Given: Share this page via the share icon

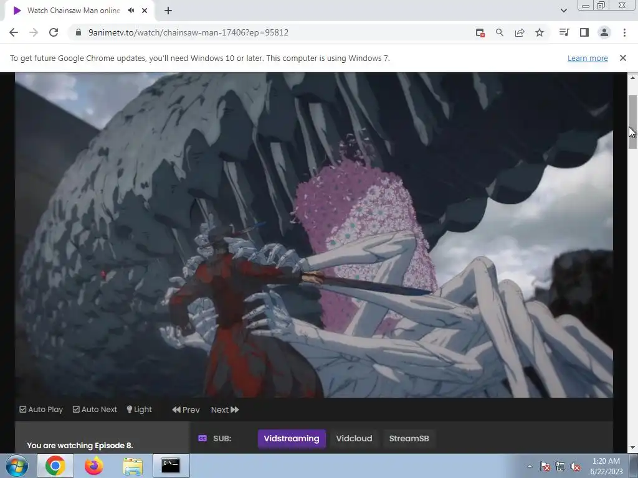Looking at the screenshot, I should tap(520, 32).
